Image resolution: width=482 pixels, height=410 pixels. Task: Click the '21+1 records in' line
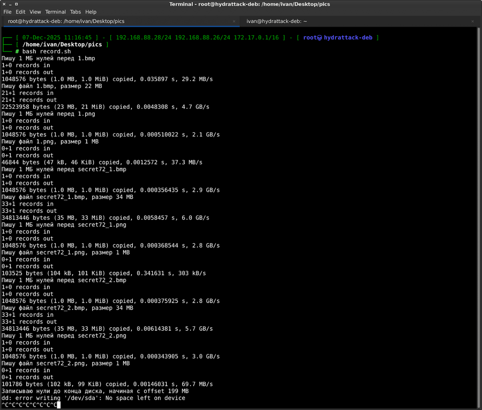click(x=27, y=93)
